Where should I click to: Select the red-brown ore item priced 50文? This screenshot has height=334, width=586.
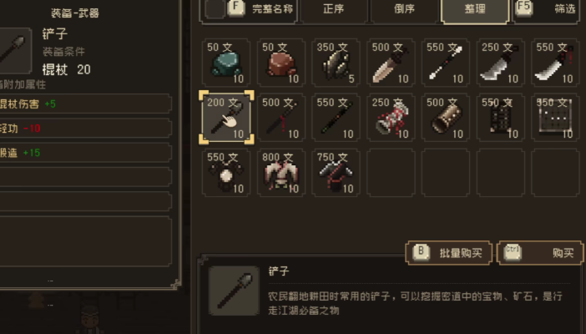[281, 63]
